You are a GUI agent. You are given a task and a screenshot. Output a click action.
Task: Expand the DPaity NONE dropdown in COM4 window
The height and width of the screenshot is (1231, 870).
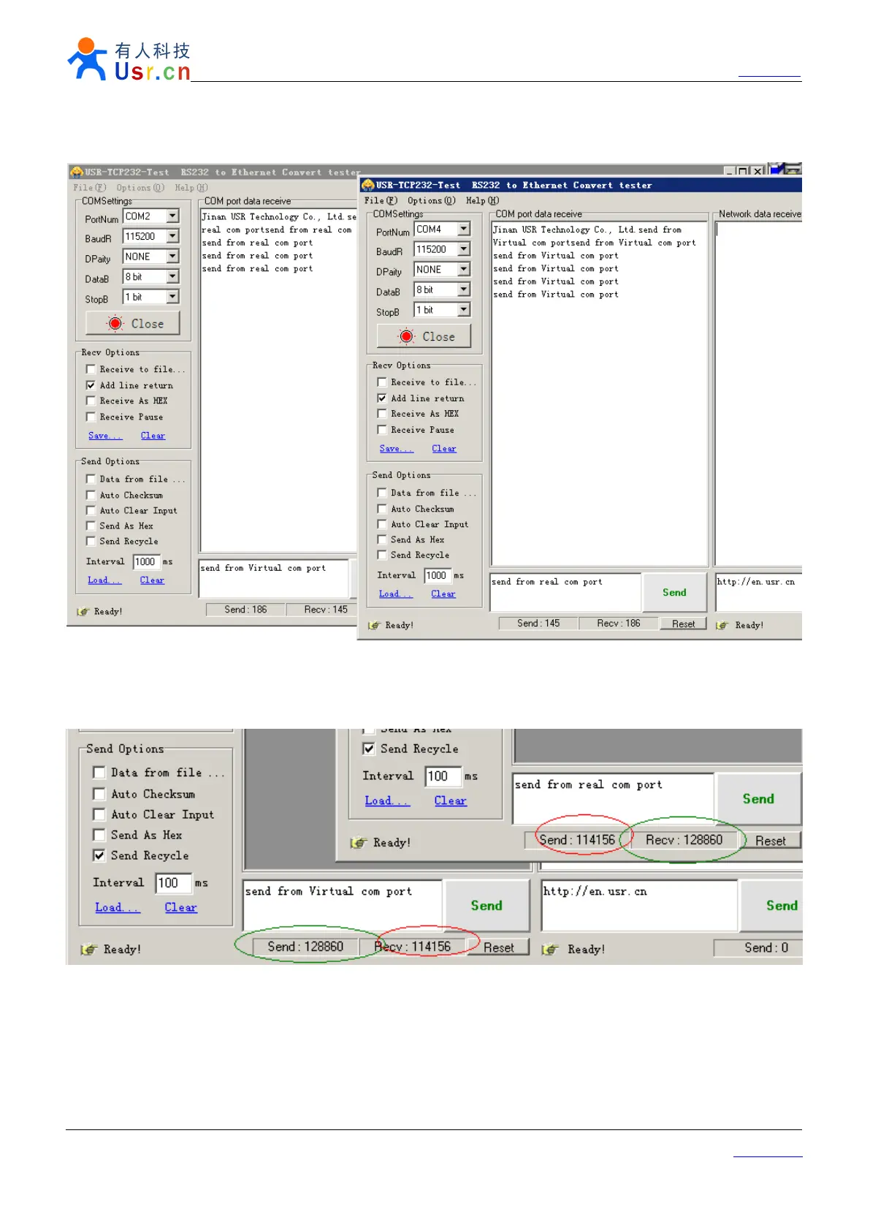(464, 269)
